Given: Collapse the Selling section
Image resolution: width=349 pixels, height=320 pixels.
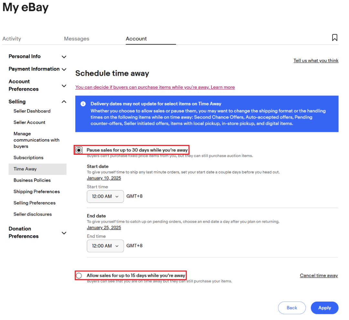Looking at the screenshot, I should 64,102.
